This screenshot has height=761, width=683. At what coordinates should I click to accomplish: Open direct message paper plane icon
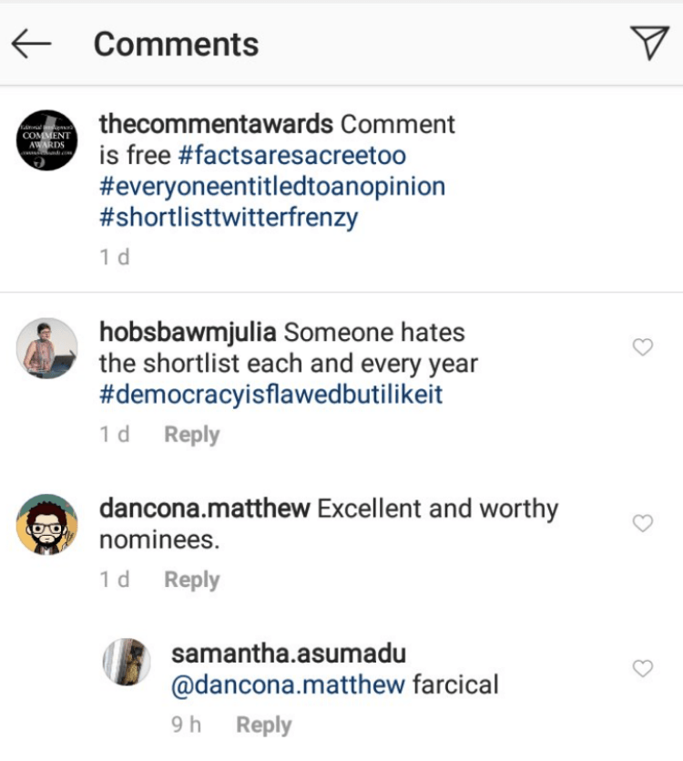pos(649,43)
